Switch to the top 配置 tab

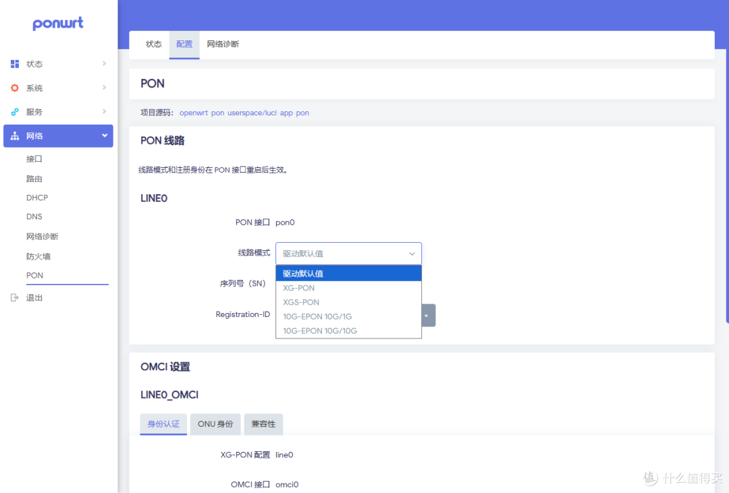184,44
